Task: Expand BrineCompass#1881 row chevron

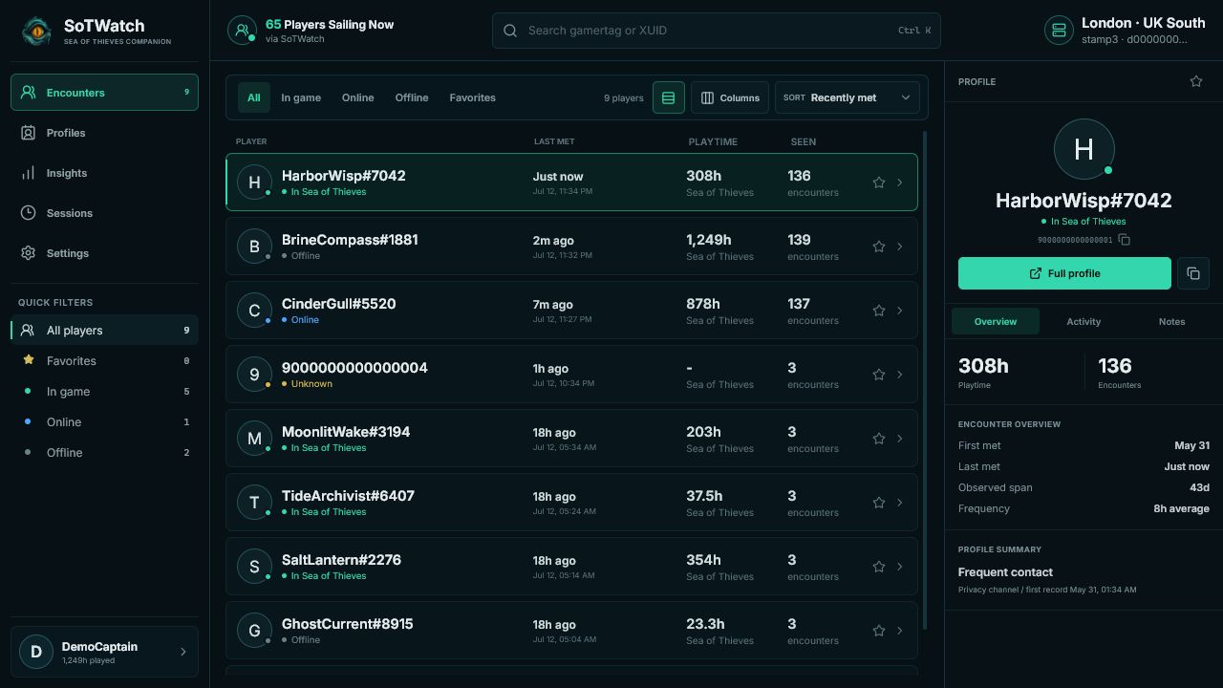Action: coord(900,247)
